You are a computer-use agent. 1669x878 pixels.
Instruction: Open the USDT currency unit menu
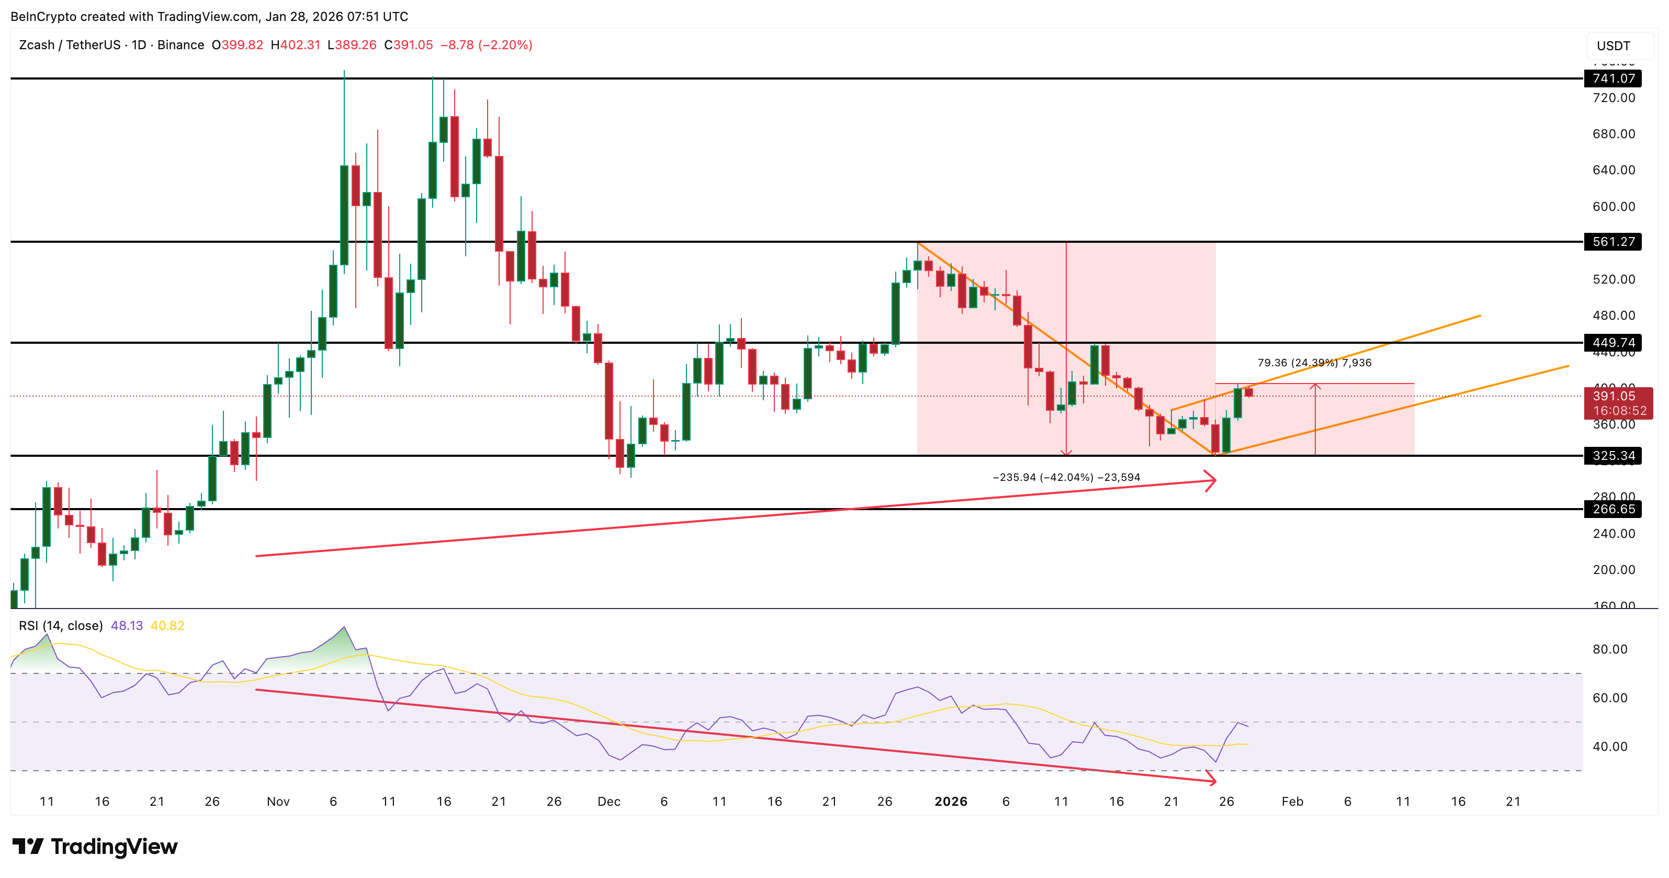(x=1614, y=46)
